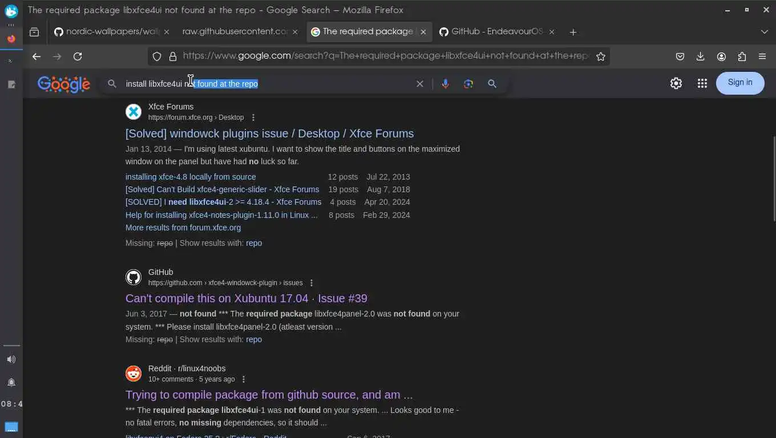
Task: Open the Google apps grid
Action: click(702, 83)
